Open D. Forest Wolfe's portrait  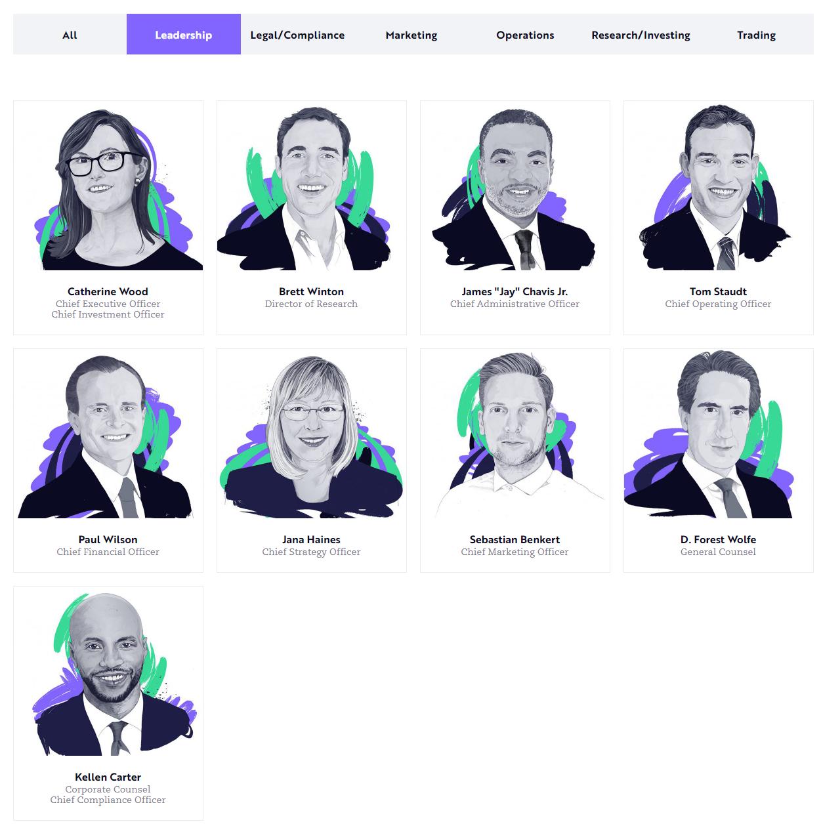(719, 434)
